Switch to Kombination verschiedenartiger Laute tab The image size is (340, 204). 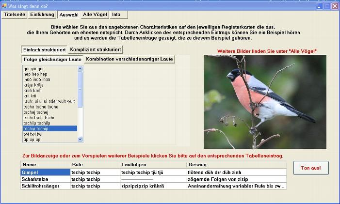(x=130, y=59)
